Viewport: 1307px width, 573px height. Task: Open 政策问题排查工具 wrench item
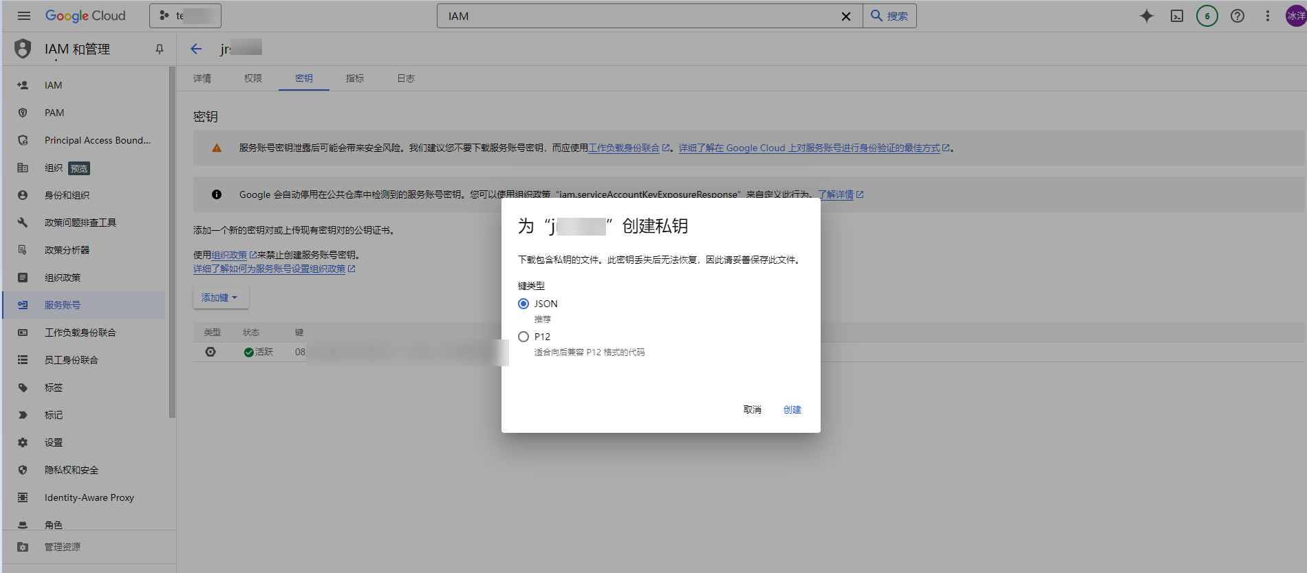(85, 223)
